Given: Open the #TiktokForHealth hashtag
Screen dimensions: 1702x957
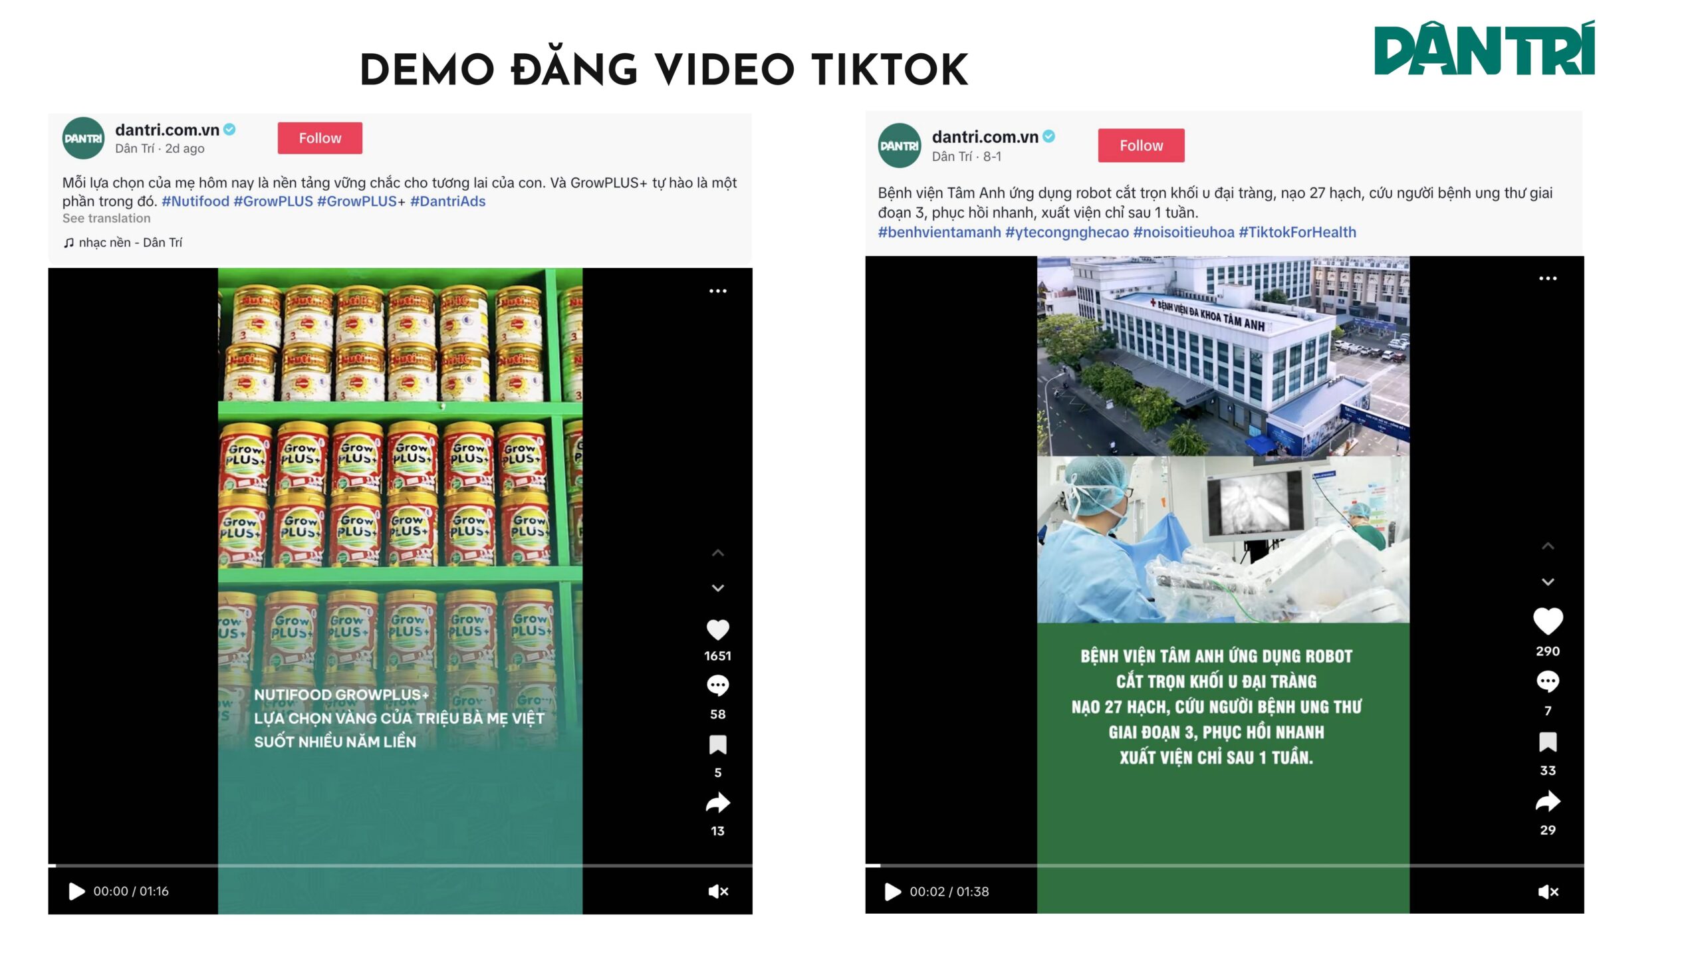Looking at the screenshot, I should click(x=1296, y=233).
